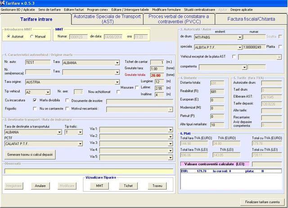Click Generare traseu si calcul depasiri button
The height and width of the screenshot is (208, 288).
30,154
